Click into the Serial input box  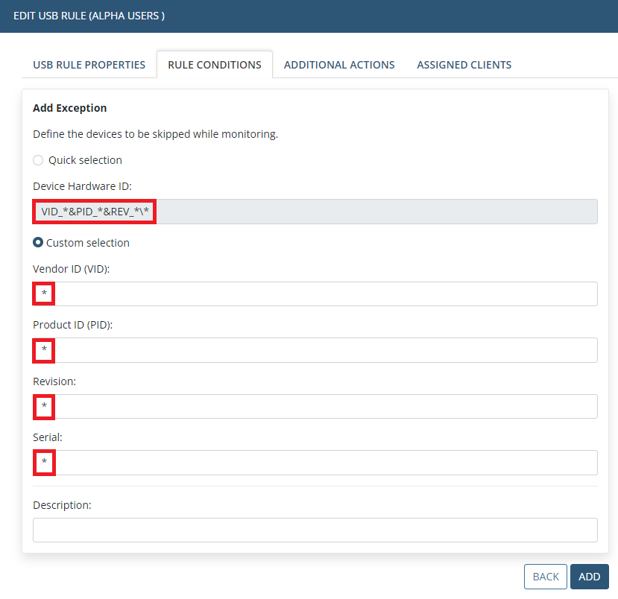315,463
